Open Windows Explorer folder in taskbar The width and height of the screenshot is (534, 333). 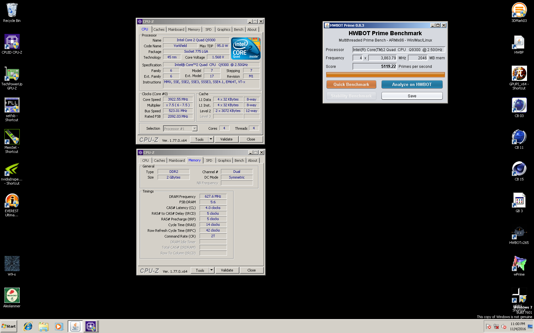click(44, 326)
